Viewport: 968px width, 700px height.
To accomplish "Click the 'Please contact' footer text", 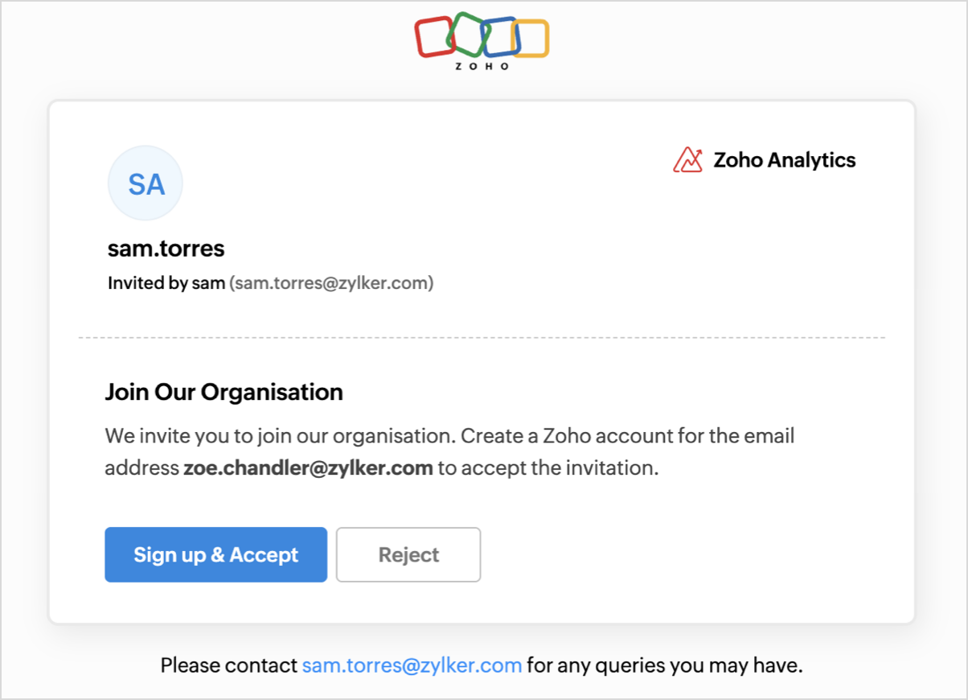I will coord(229,665).
